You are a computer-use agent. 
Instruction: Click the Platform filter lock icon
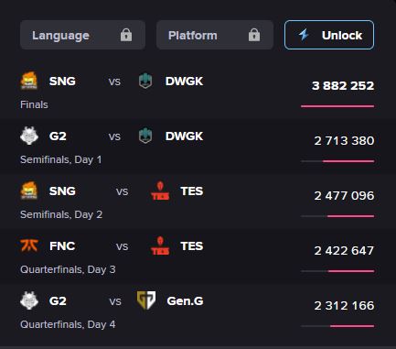pyautogui.click(x=254, y=35)
